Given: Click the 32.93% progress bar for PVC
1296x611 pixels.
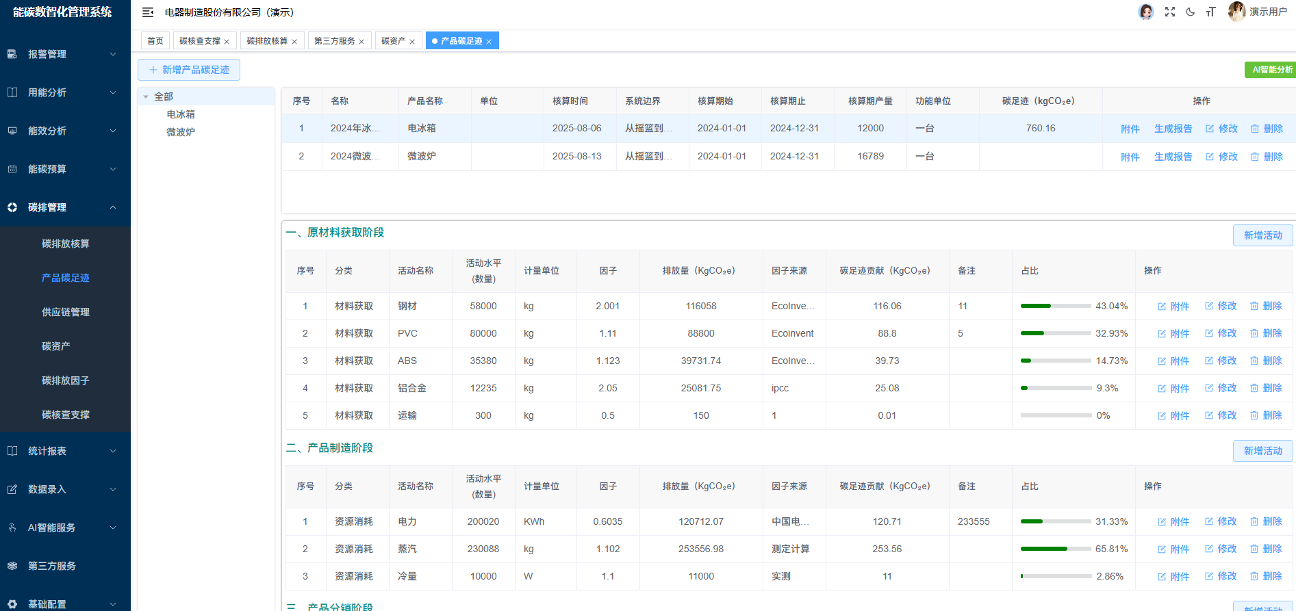Looking at the screenshot, I should (x=1056, y=333).
